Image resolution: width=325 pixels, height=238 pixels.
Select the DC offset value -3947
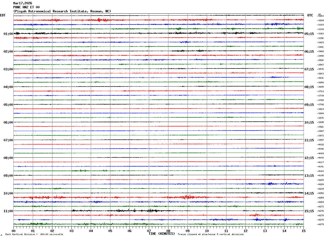click(x=320, y=131)
